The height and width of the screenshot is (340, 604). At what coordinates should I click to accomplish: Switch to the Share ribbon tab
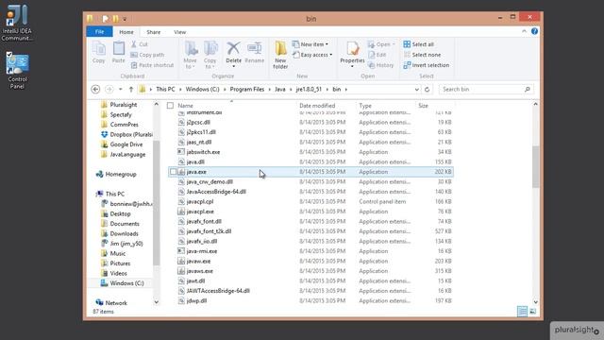[x=153, y=32]
